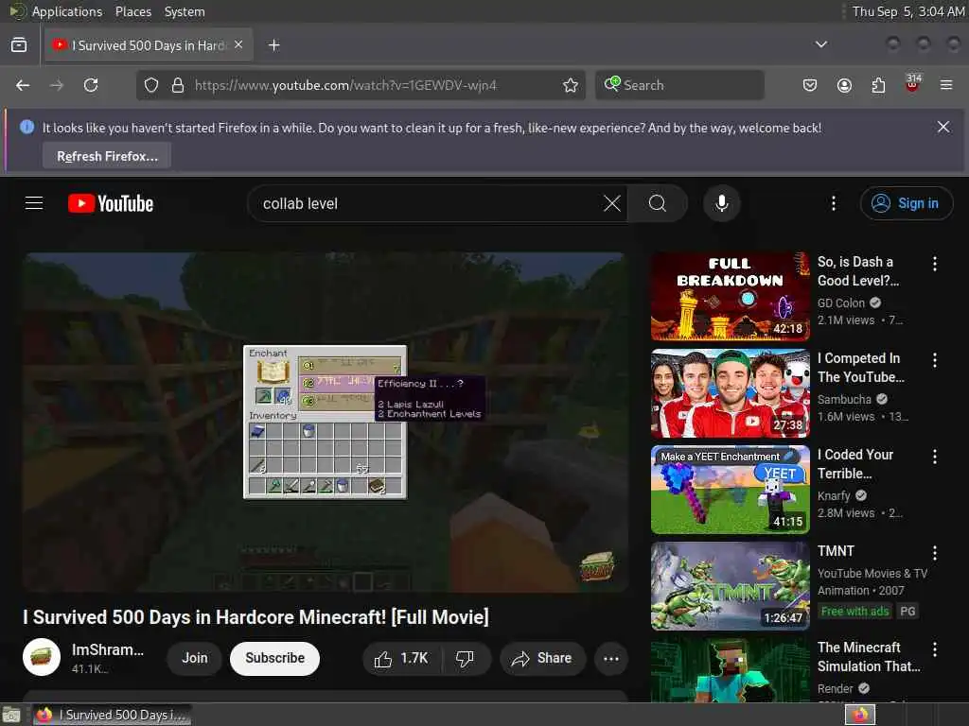The image size is (969, 726).
Task: Clear the YouTube search box text
Action: pos(612,203)
